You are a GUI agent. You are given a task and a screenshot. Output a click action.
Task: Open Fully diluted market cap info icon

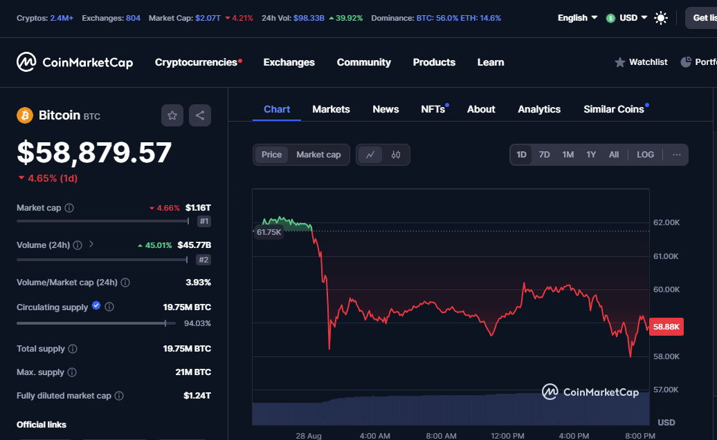[119, 396]
